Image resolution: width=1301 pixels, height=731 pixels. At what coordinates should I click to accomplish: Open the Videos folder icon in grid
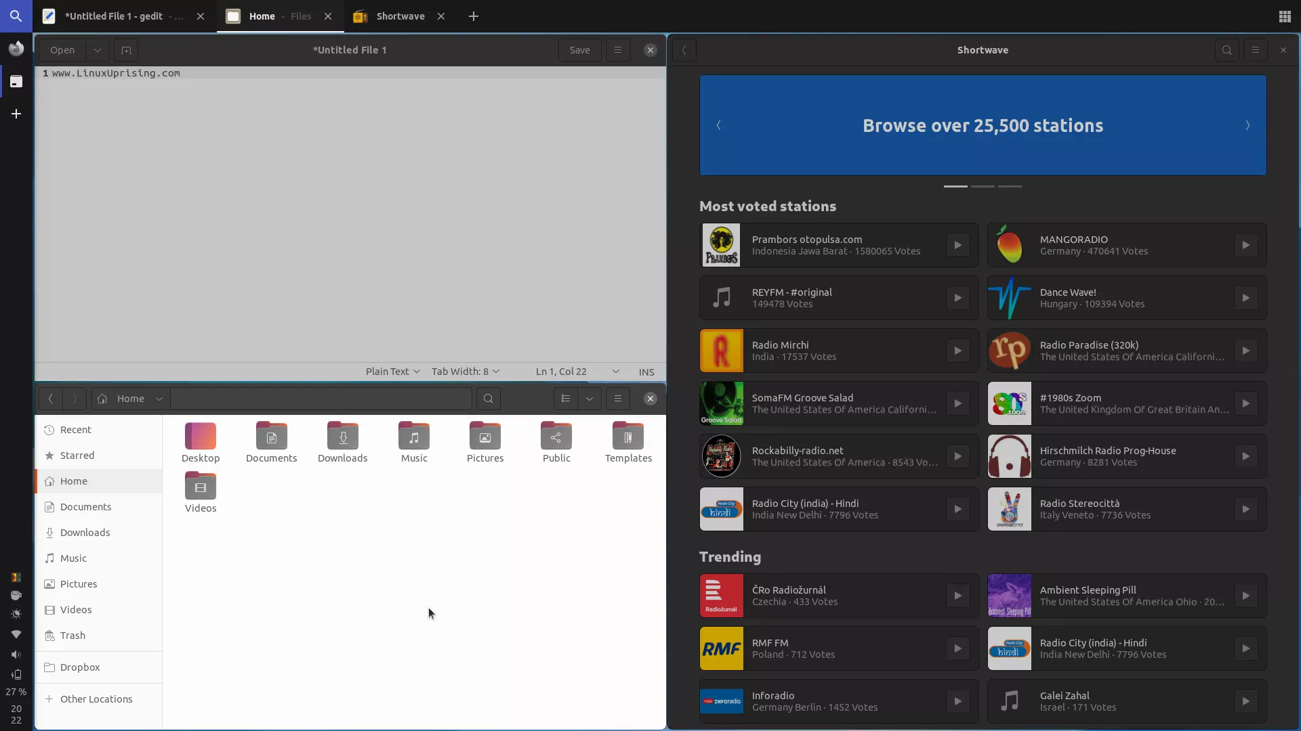pyautogui.click(x=200, y=486)
